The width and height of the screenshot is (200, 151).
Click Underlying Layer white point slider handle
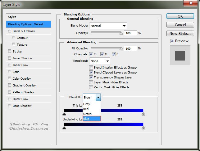click(x=143, y=128)
